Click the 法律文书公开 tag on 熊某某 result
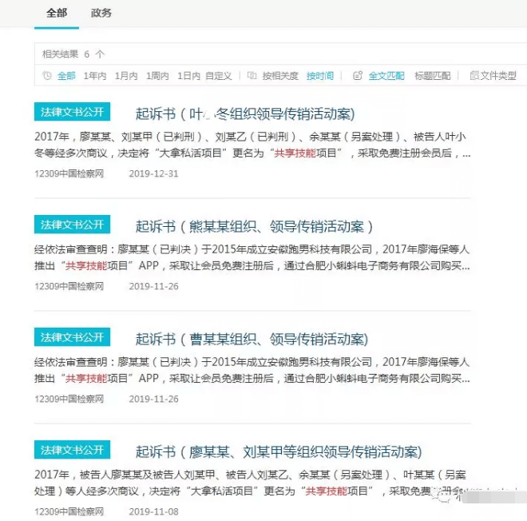The width and height of the screenshot is (527, 521). (x=72, y=225)
